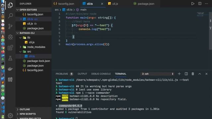Select the TERMINAL panel tab

(x=121, y=74)
